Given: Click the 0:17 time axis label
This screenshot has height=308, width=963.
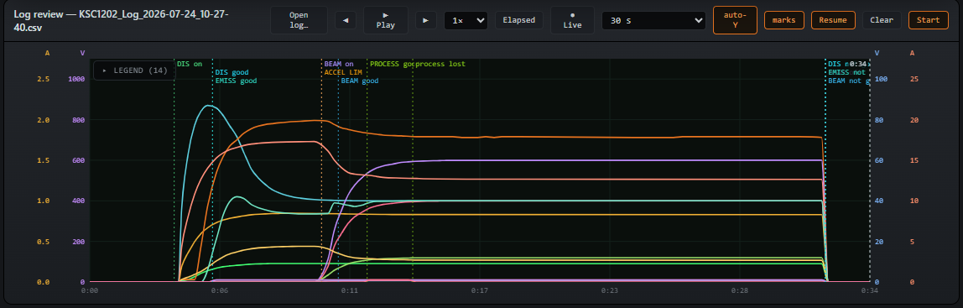Looking at the screenshot, I should point(480,290).
